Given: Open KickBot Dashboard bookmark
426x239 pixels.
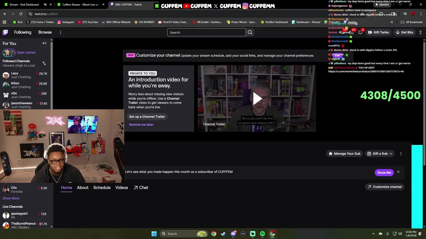Looking at the screenshot, I should 274,22.
